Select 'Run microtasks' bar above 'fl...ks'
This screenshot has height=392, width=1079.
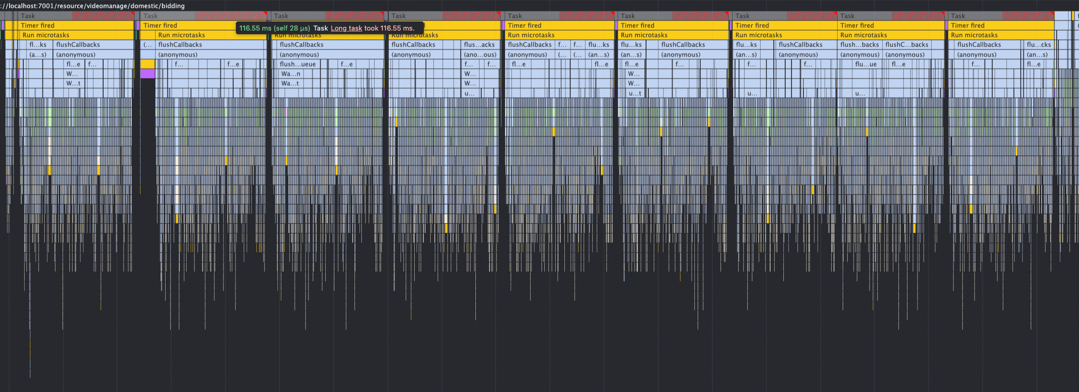[77, 35]
